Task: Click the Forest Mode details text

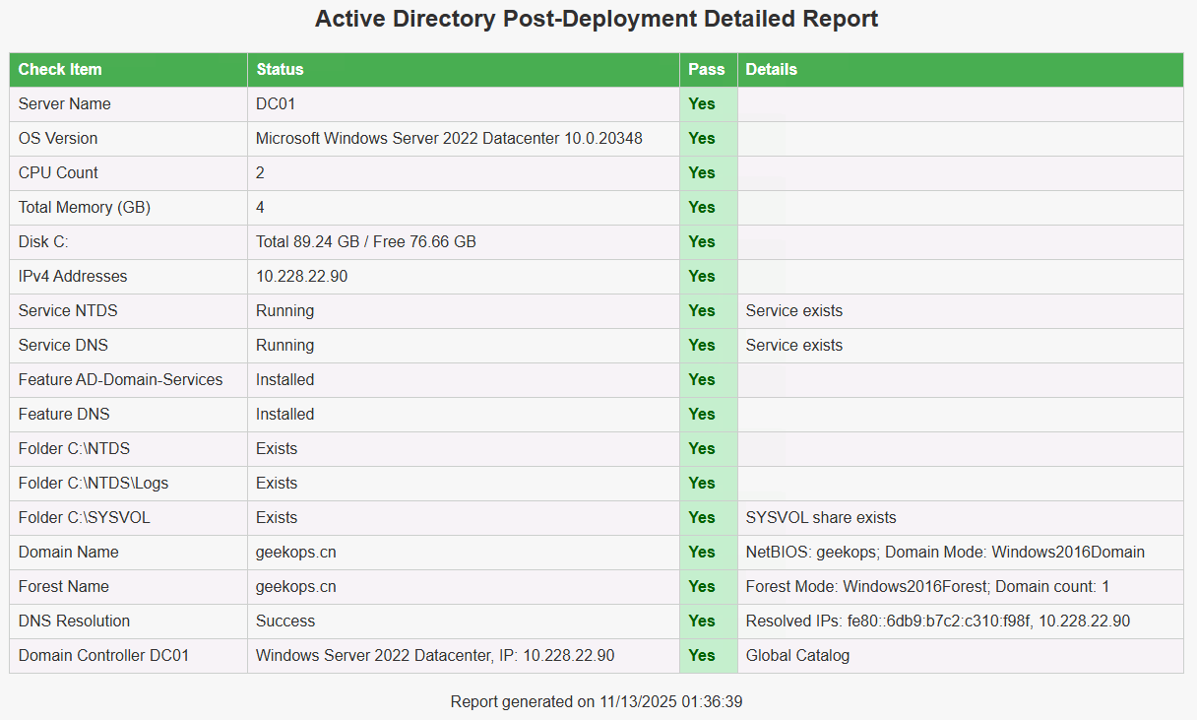Action: [927, 586]
